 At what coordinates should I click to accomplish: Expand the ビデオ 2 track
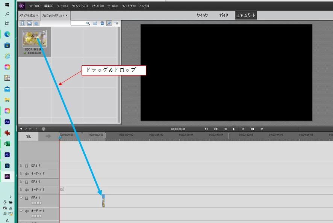point(21,182)
